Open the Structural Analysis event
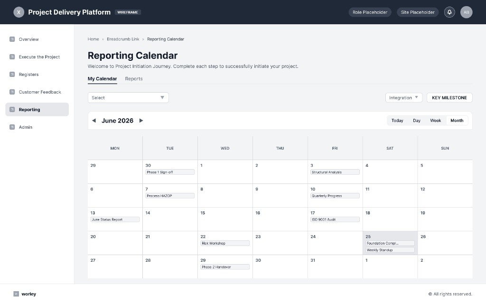Image resolution: width=486 pixels, height=304 pixels. coord(335,172)
